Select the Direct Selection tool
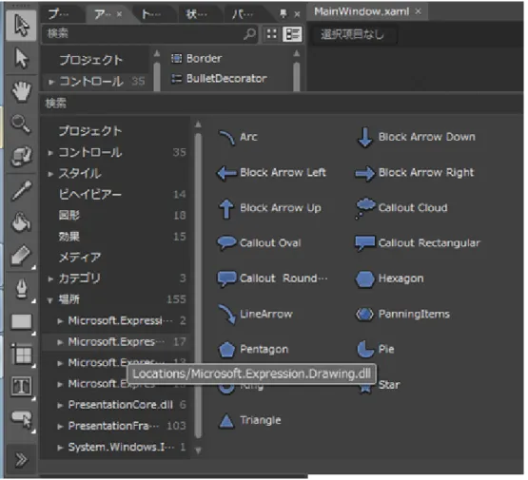Screen dimensions: 528x480 21,58
